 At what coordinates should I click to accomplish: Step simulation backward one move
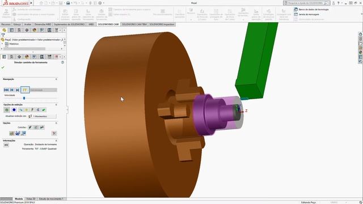click(12, 90)
